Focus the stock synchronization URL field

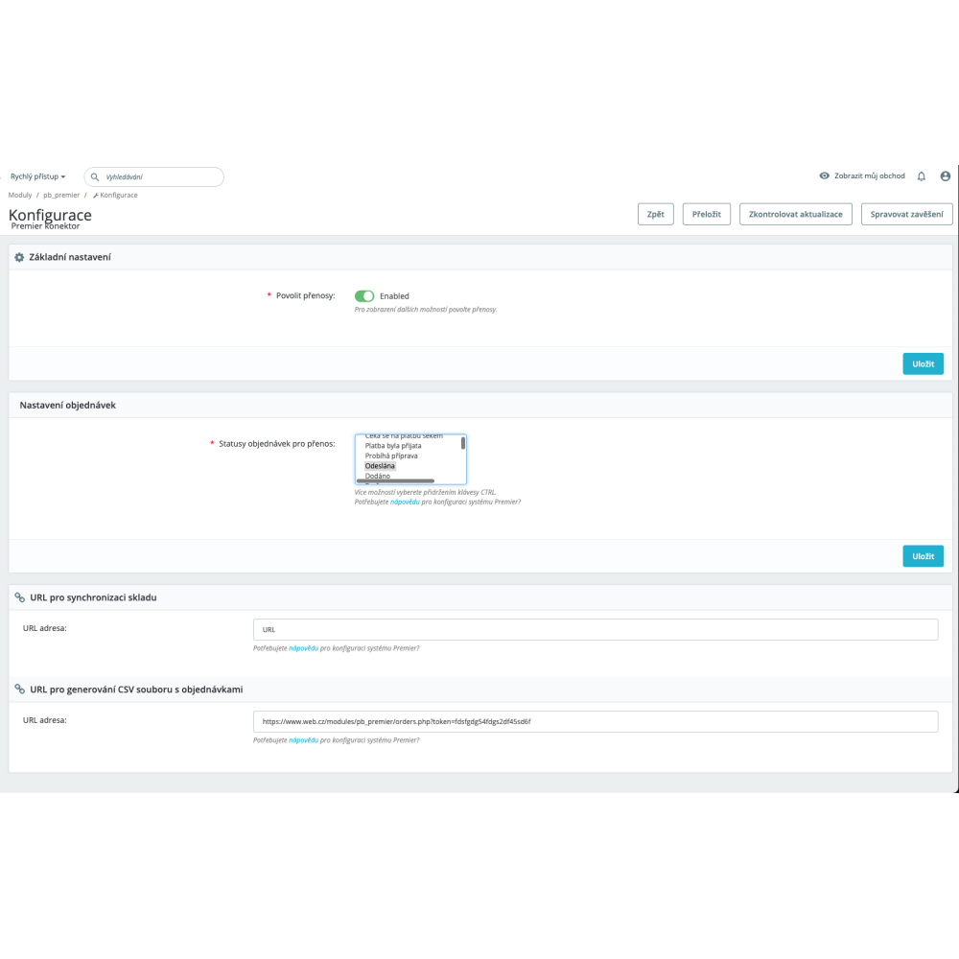click(x=596, y=629)
